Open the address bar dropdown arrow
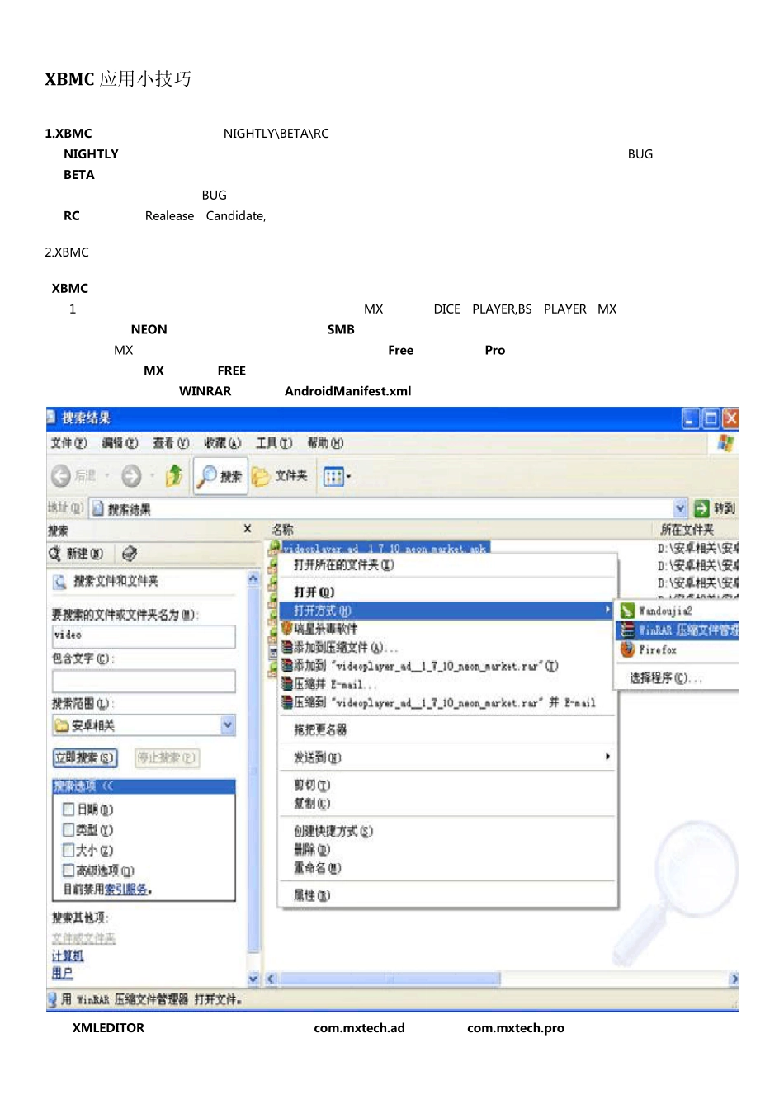This screenshot has height=1109, width=784. (x=680, y=508)
